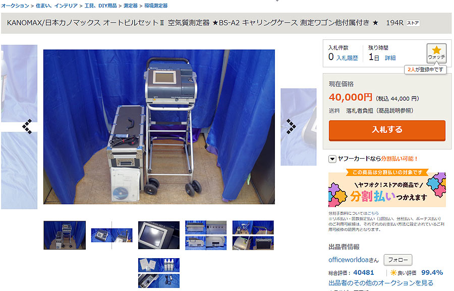Click 環境測定器 breadcrumb category
The image size is (454, 291).
156,6
